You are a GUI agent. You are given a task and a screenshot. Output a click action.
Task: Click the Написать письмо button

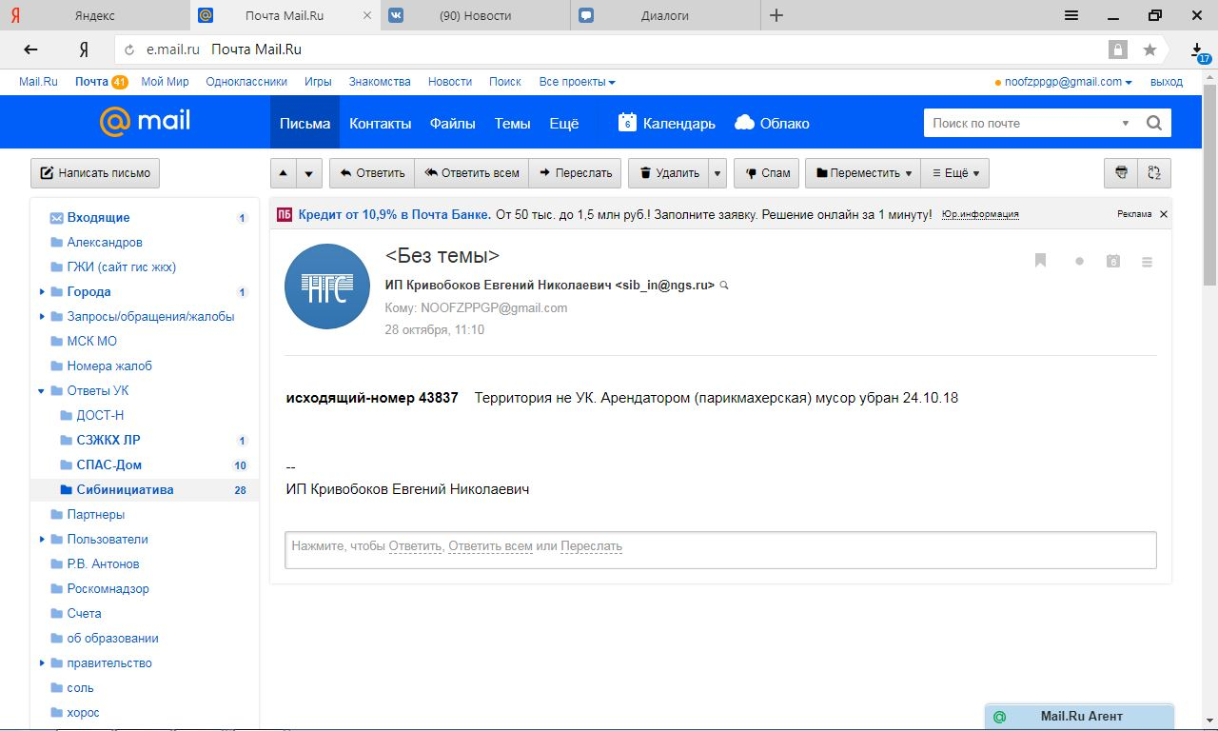point(95,173)
